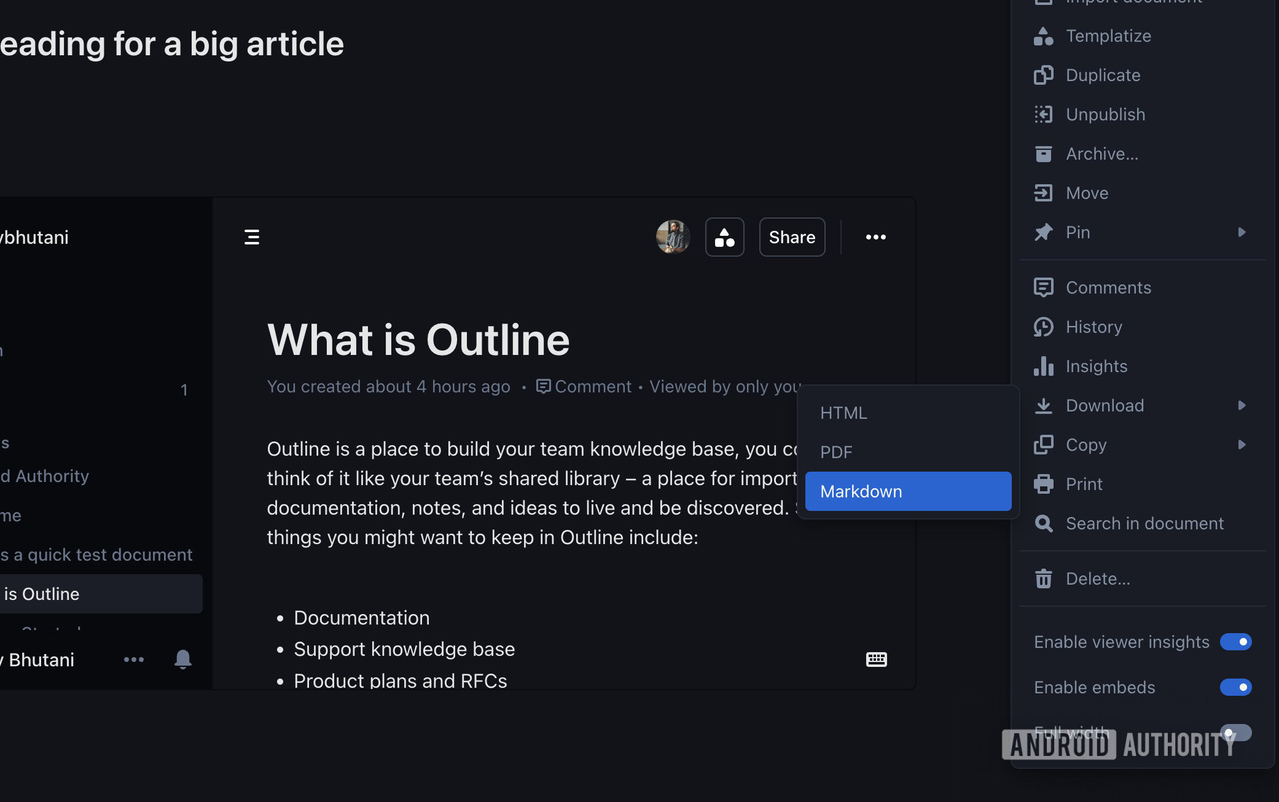Turn off the Enable embeds switch

[x=1235, y=687]
